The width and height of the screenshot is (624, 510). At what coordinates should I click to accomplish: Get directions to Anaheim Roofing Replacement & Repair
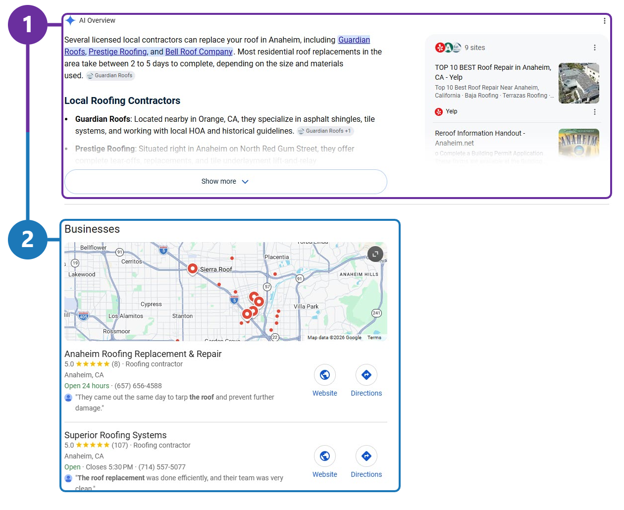pos(366,381)
